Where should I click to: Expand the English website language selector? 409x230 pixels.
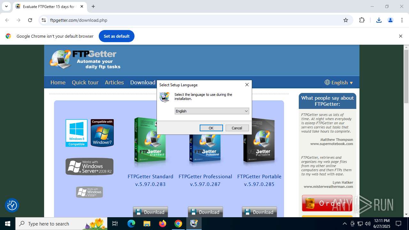coord(339,82)
